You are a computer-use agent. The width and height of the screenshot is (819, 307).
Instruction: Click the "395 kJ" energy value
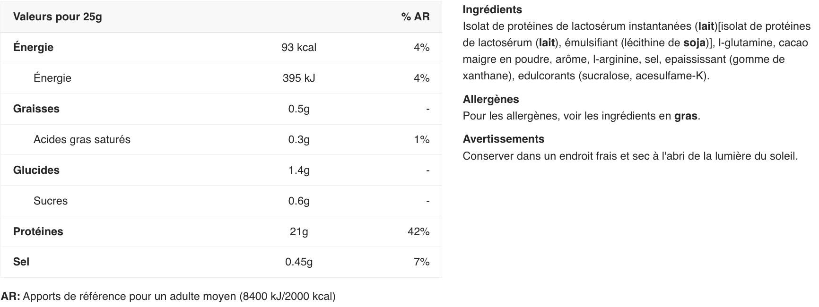click(x=299, y=78)
